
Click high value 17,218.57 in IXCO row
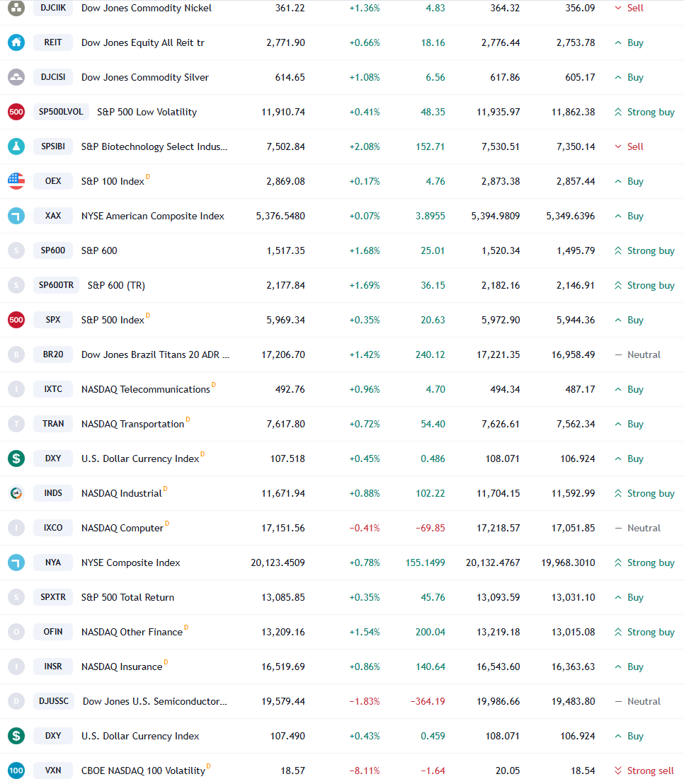pos(498,528)
